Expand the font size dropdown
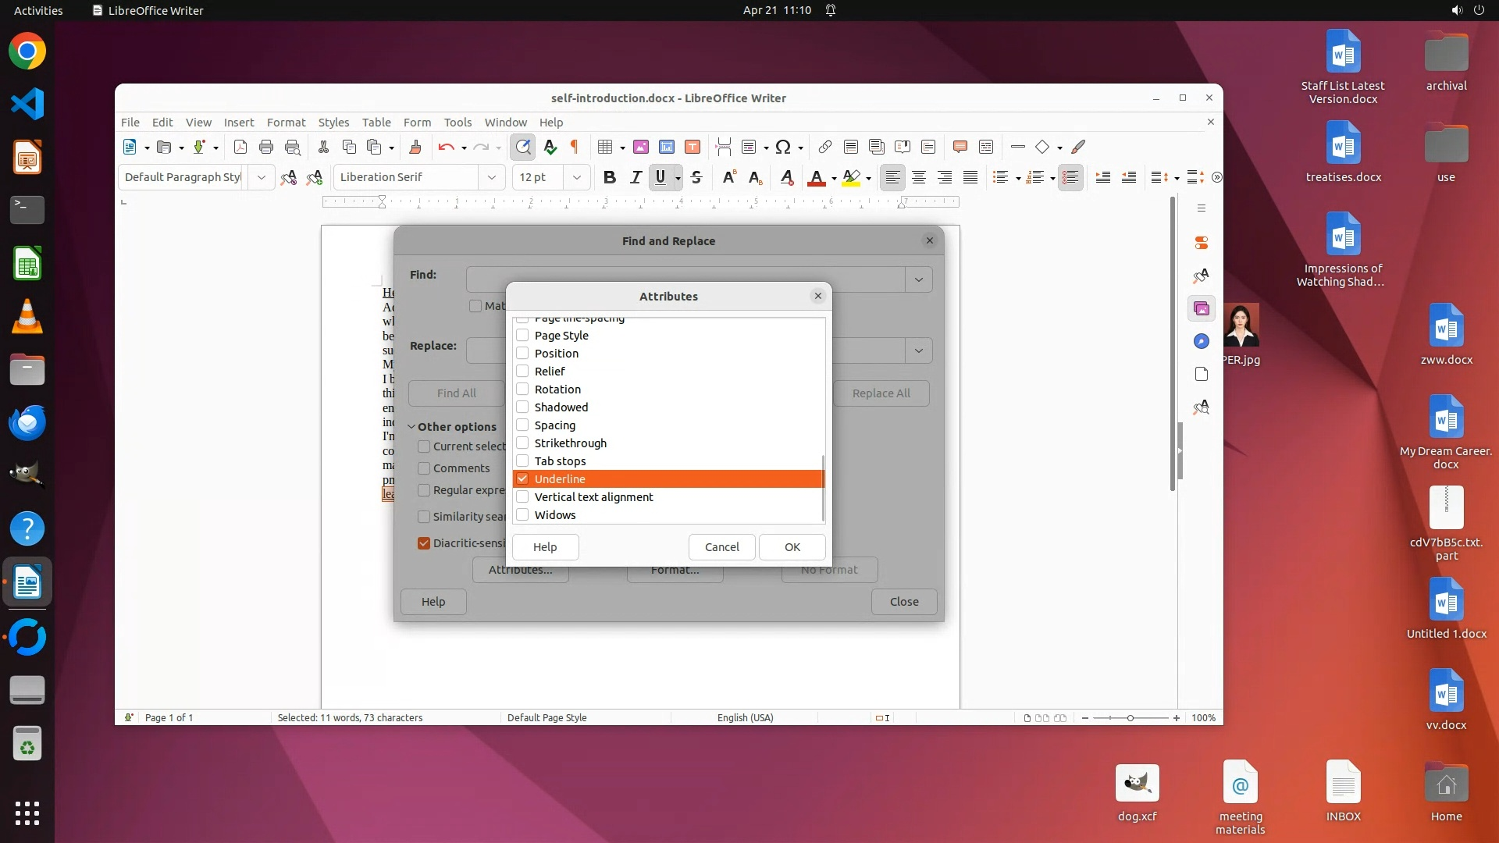The image size is (1499, 843). (576, 177)
